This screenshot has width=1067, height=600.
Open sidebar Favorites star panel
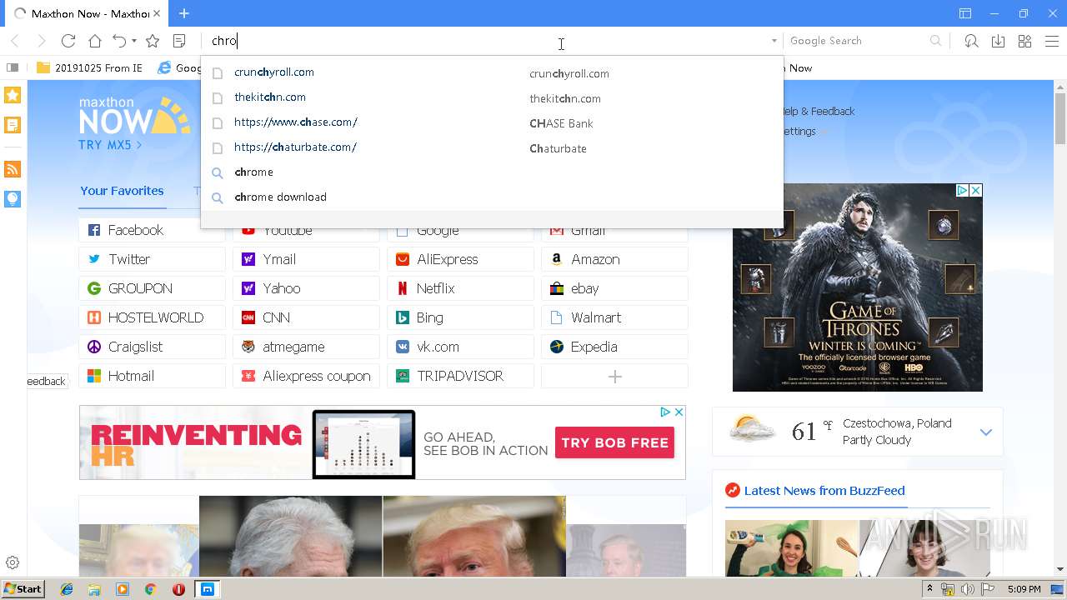coord(13,95)
